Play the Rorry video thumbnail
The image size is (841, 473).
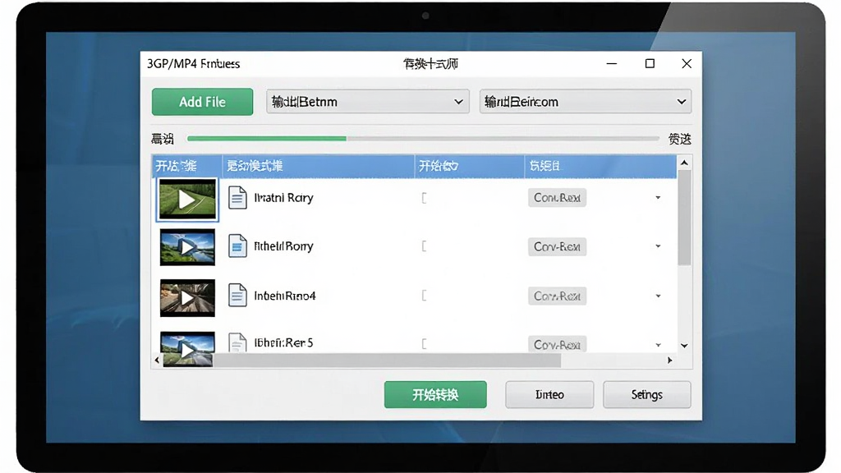187,247
